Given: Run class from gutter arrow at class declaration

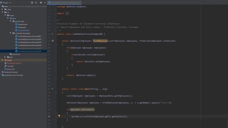Looking at the screenshot, I should (52, 34).
